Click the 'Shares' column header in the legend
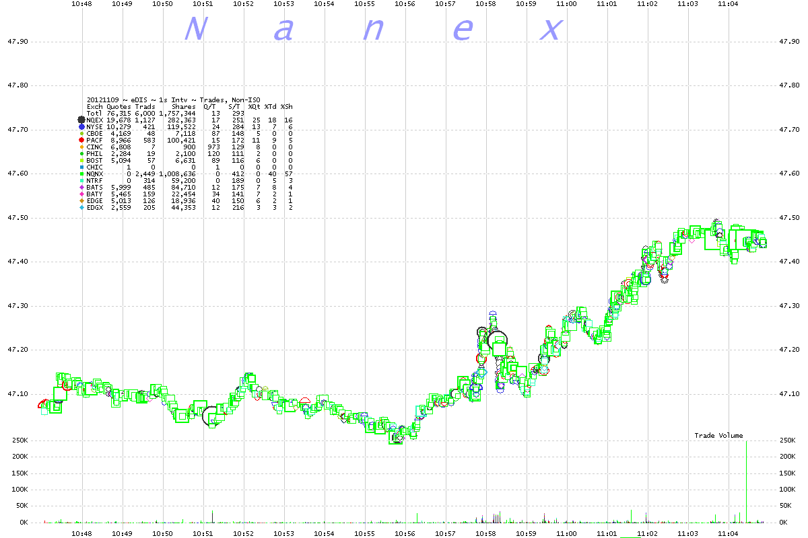The height and width of the screenshot is (538, 808). click(x=184, y=106)
